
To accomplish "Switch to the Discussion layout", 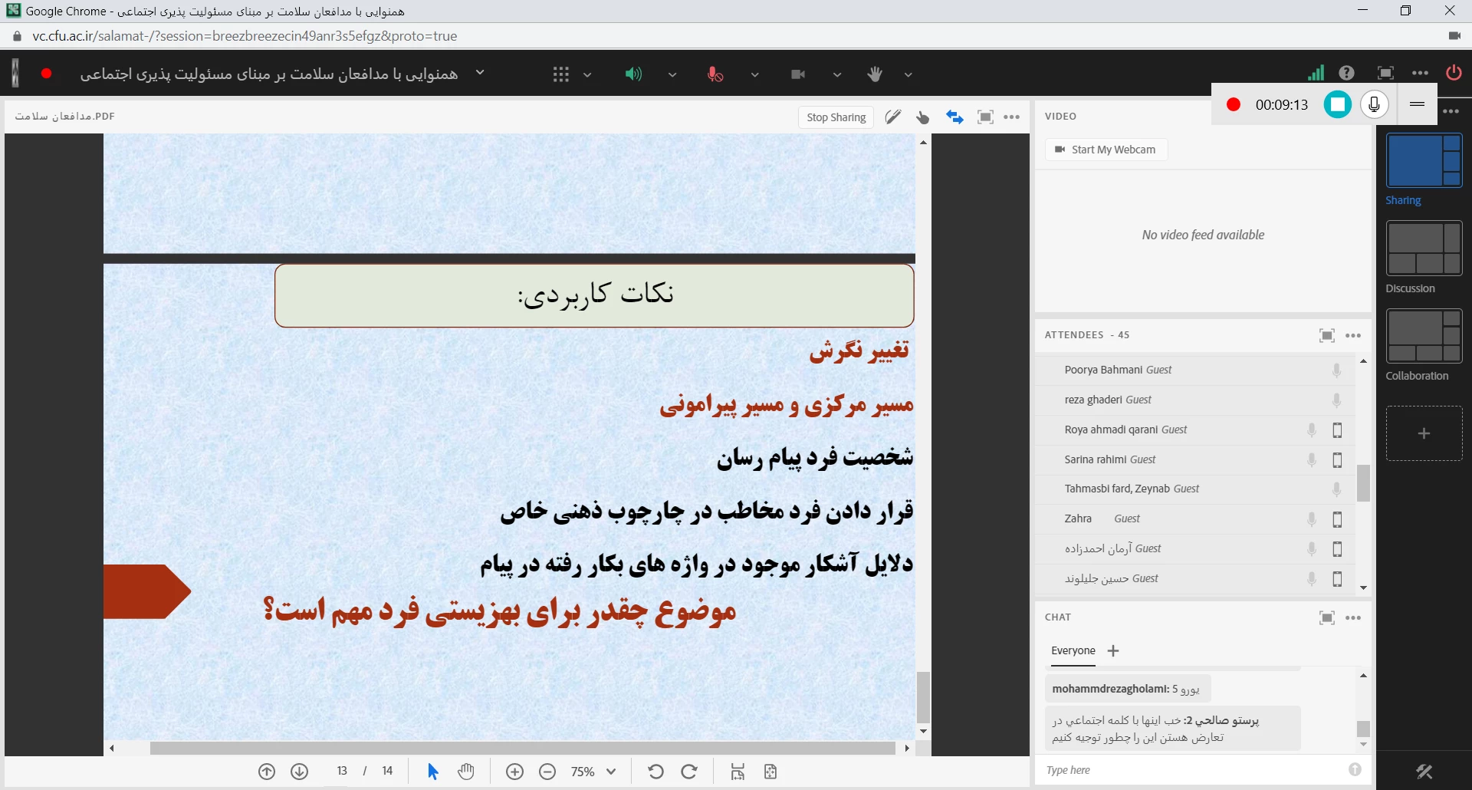I will 1424,249.
